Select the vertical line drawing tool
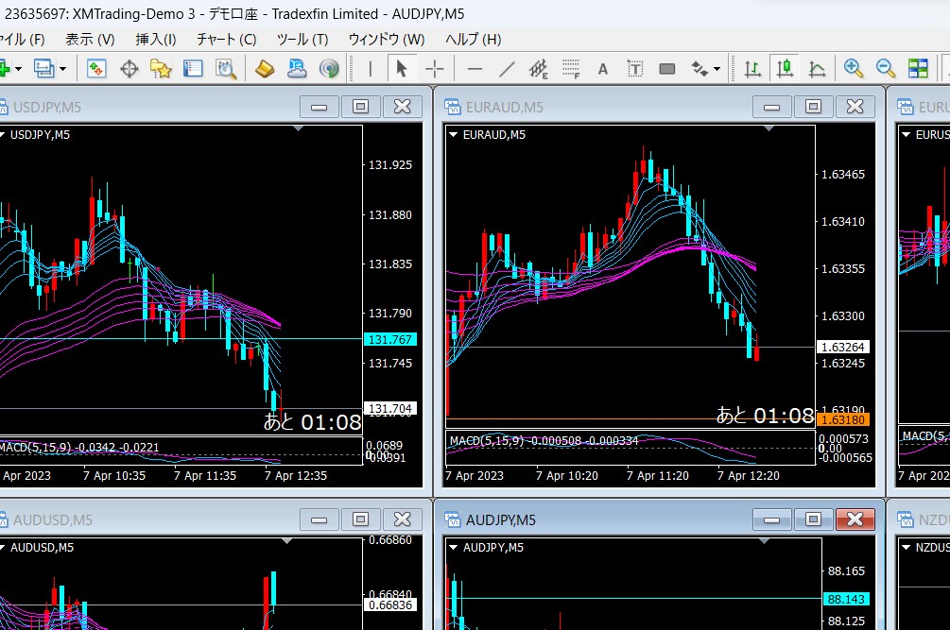 371,69
